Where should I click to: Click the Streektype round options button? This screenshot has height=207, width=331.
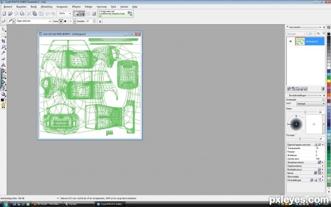[323, 99]
